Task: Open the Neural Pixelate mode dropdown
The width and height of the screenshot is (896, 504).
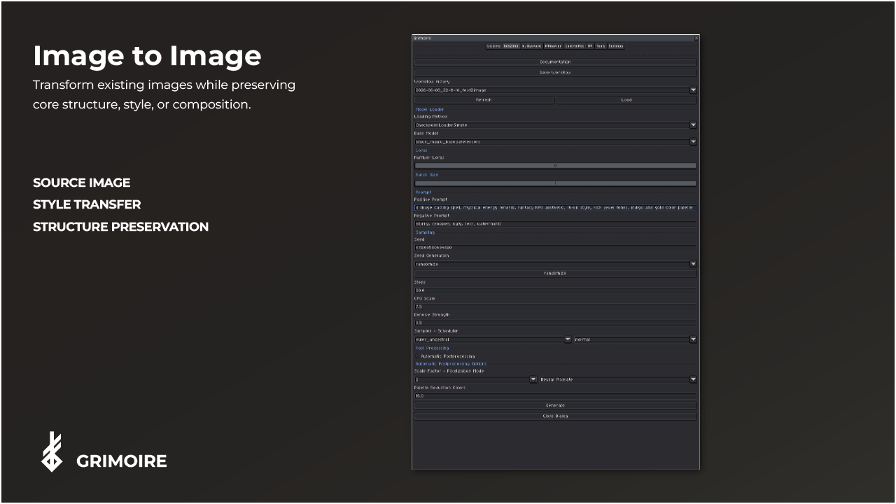Action: point(618,379)
